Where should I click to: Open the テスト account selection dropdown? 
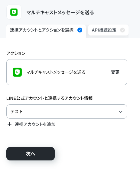click(x=67, y=111)
